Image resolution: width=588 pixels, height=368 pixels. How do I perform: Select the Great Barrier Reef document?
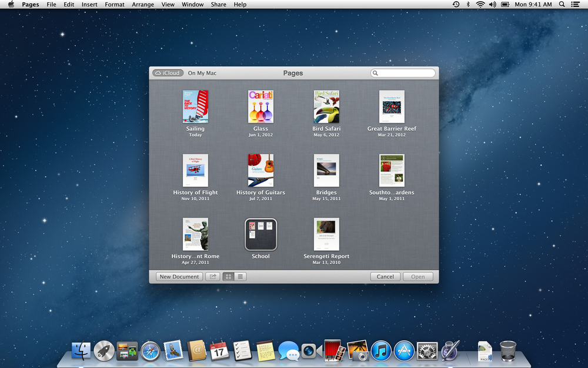point(392,107)
